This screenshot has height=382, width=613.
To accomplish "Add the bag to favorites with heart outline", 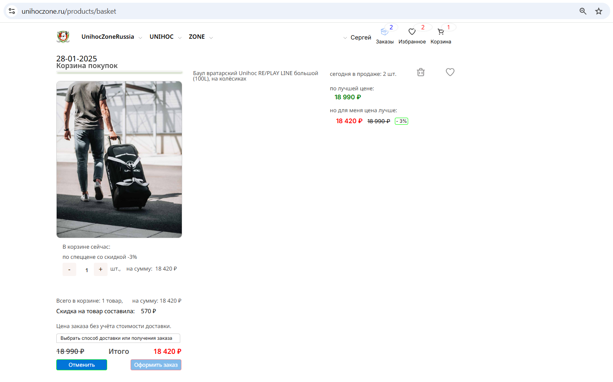I will click(450, 72).
